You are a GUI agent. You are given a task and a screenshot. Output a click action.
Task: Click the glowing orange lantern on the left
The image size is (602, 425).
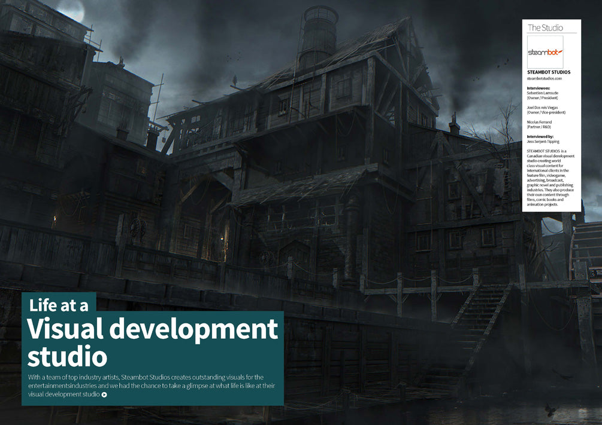[55, 218]
